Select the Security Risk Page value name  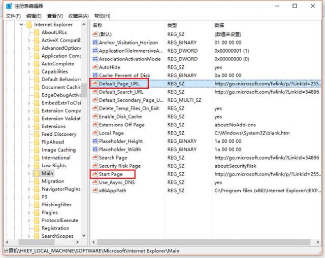[x=120, y=166]
